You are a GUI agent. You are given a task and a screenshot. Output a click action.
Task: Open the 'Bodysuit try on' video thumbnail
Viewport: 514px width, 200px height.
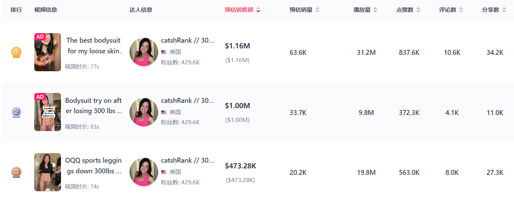(48, 112)
